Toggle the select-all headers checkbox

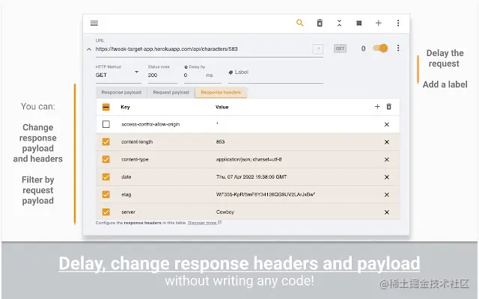click(106, 107)
